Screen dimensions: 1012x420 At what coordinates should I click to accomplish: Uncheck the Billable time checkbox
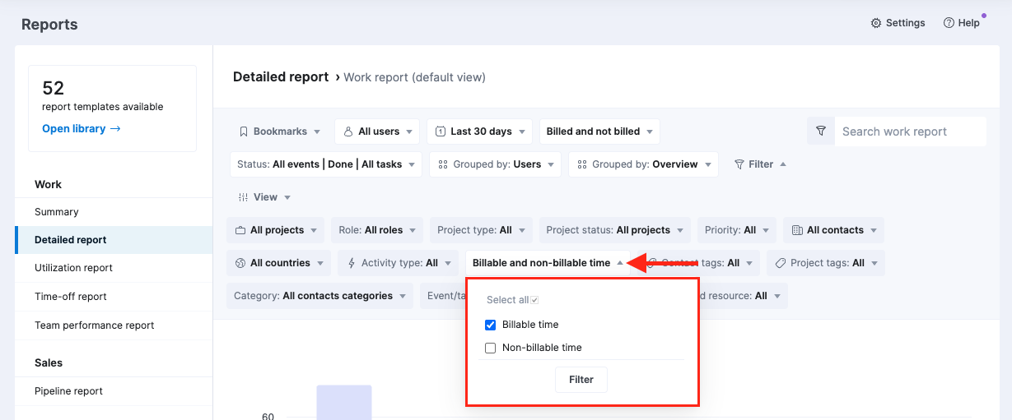[x=491, y=325]
